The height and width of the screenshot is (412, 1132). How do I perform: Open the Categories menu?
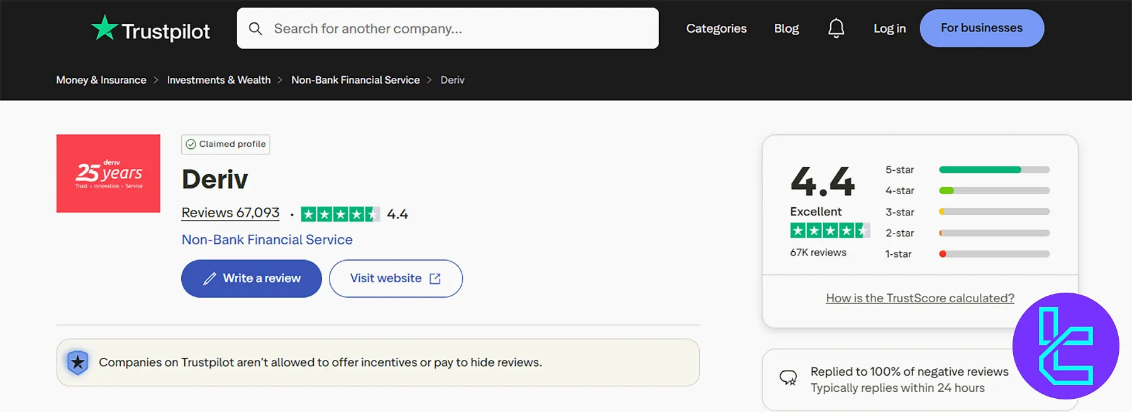[x=716, y=28]
